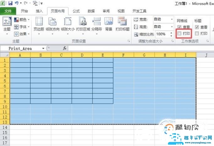This screenshot has width=214, height=146.
Task: Toggle the 标题 查看 checkbox
Action: [x=197, y=27]
